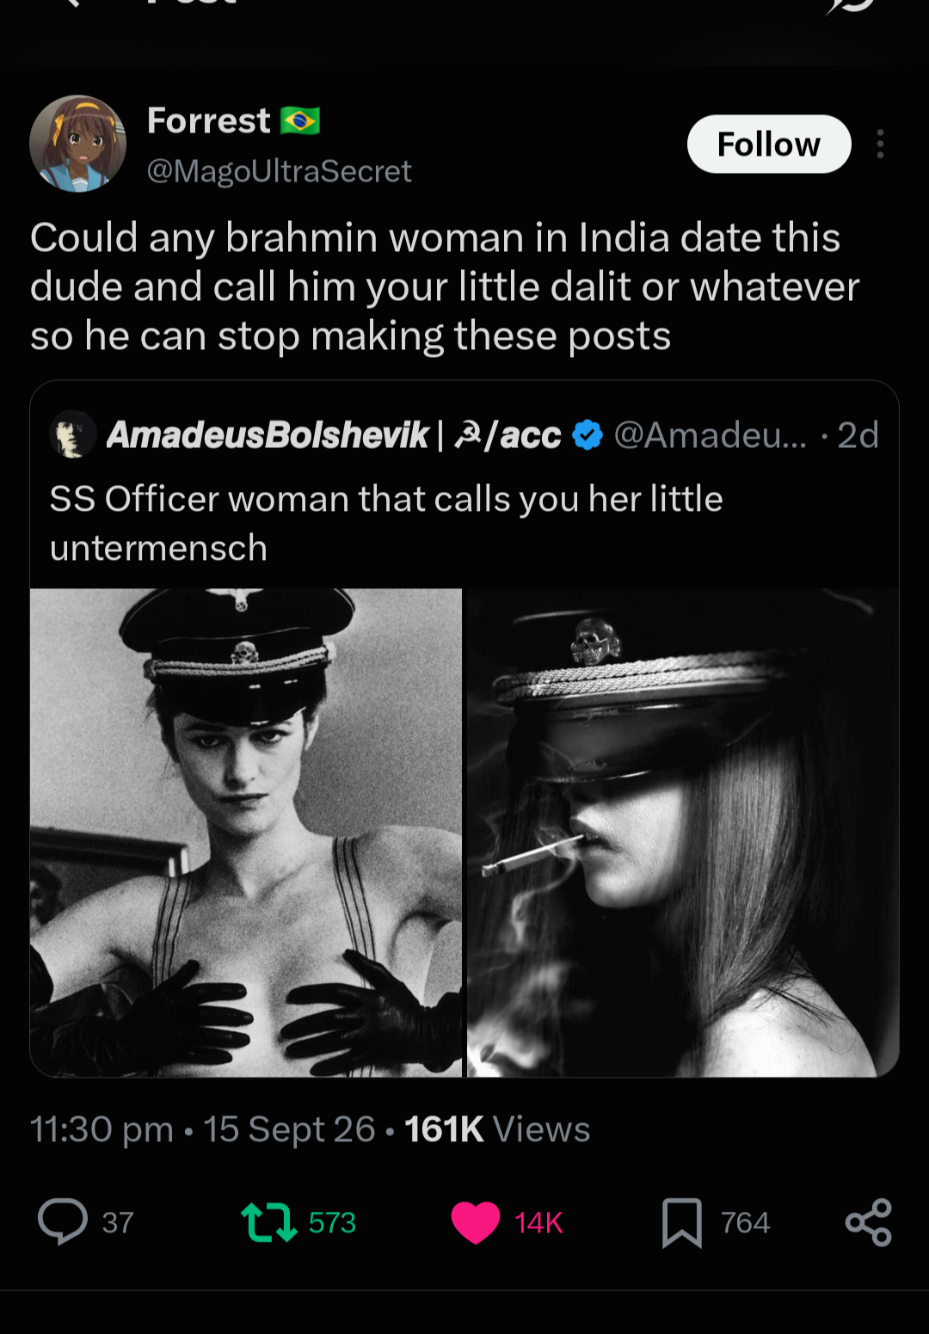Open AmadeusBolshevik's quoted avatar

coord(72,434)
